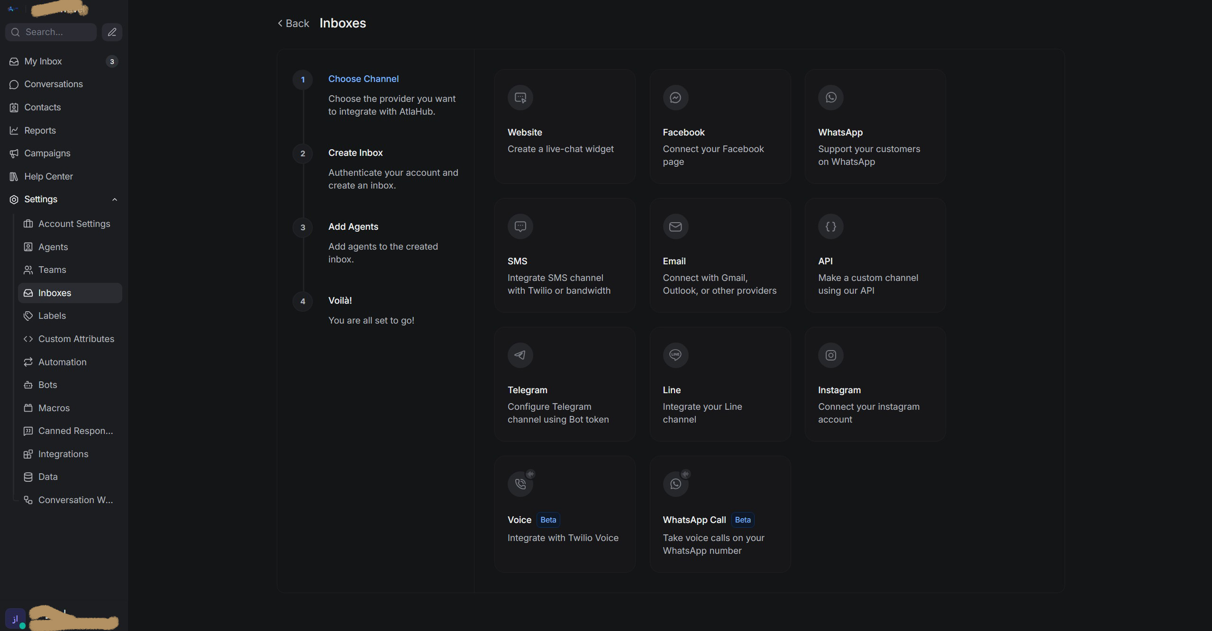
Task: Click the Bots robot icon
Action: 28,385
